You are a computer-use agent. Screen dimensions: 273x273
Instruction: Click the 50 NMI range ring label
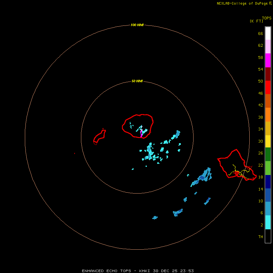137,81
